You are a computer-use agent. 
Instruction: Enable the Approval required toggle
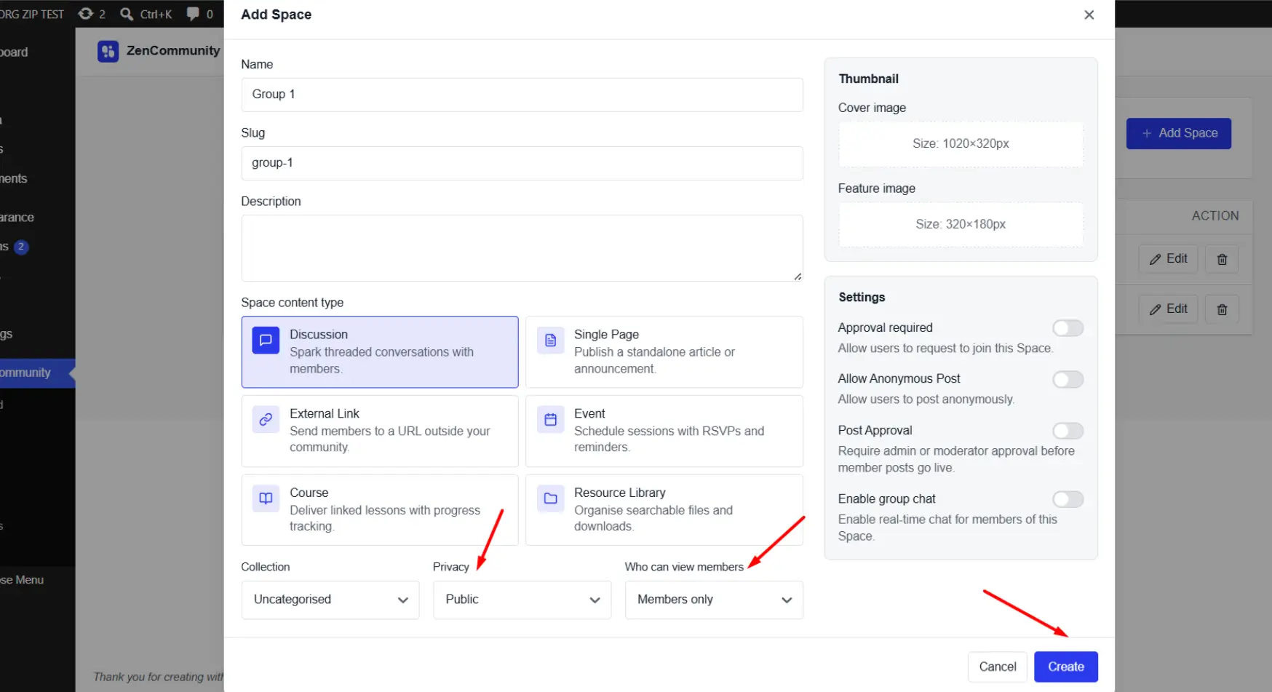(x=1068, y=328)
